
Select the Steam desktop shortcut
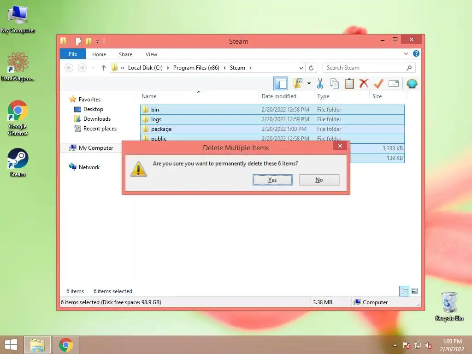click(x=18, y=163)
